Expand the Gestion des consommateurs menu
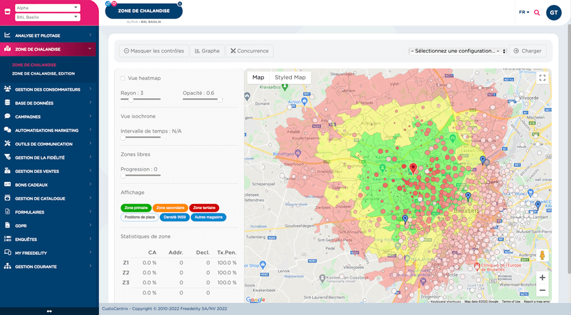The image size is (571, 315). pos(49,89)
